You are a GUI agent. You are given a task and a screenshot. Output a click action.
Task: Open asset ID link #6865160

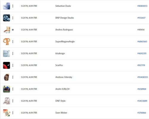coord(142,42)
